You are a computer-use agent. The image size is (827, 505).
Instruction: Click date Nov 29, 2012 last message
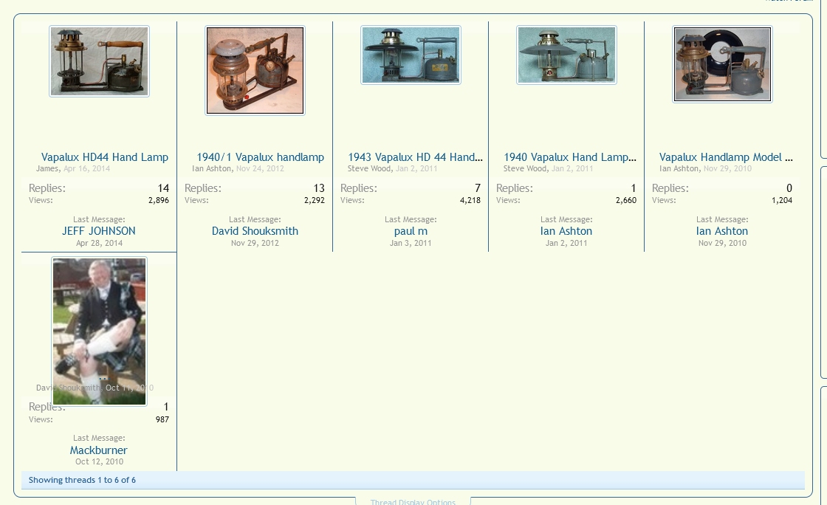pyautogui.click(x=255, y=243)
